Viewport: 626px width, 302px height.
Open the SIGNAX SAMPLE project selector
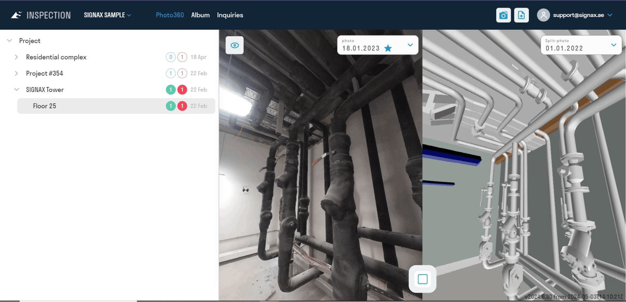point(107,15)
